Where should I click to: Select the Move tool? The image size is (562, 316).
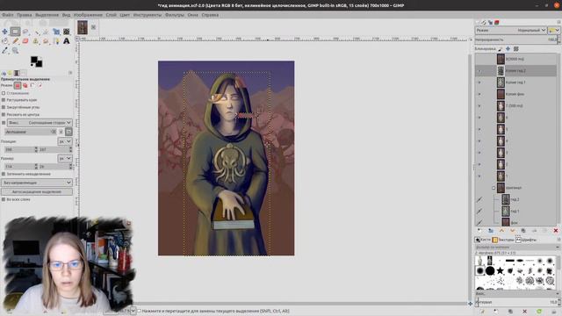click(x=4, y=32)
